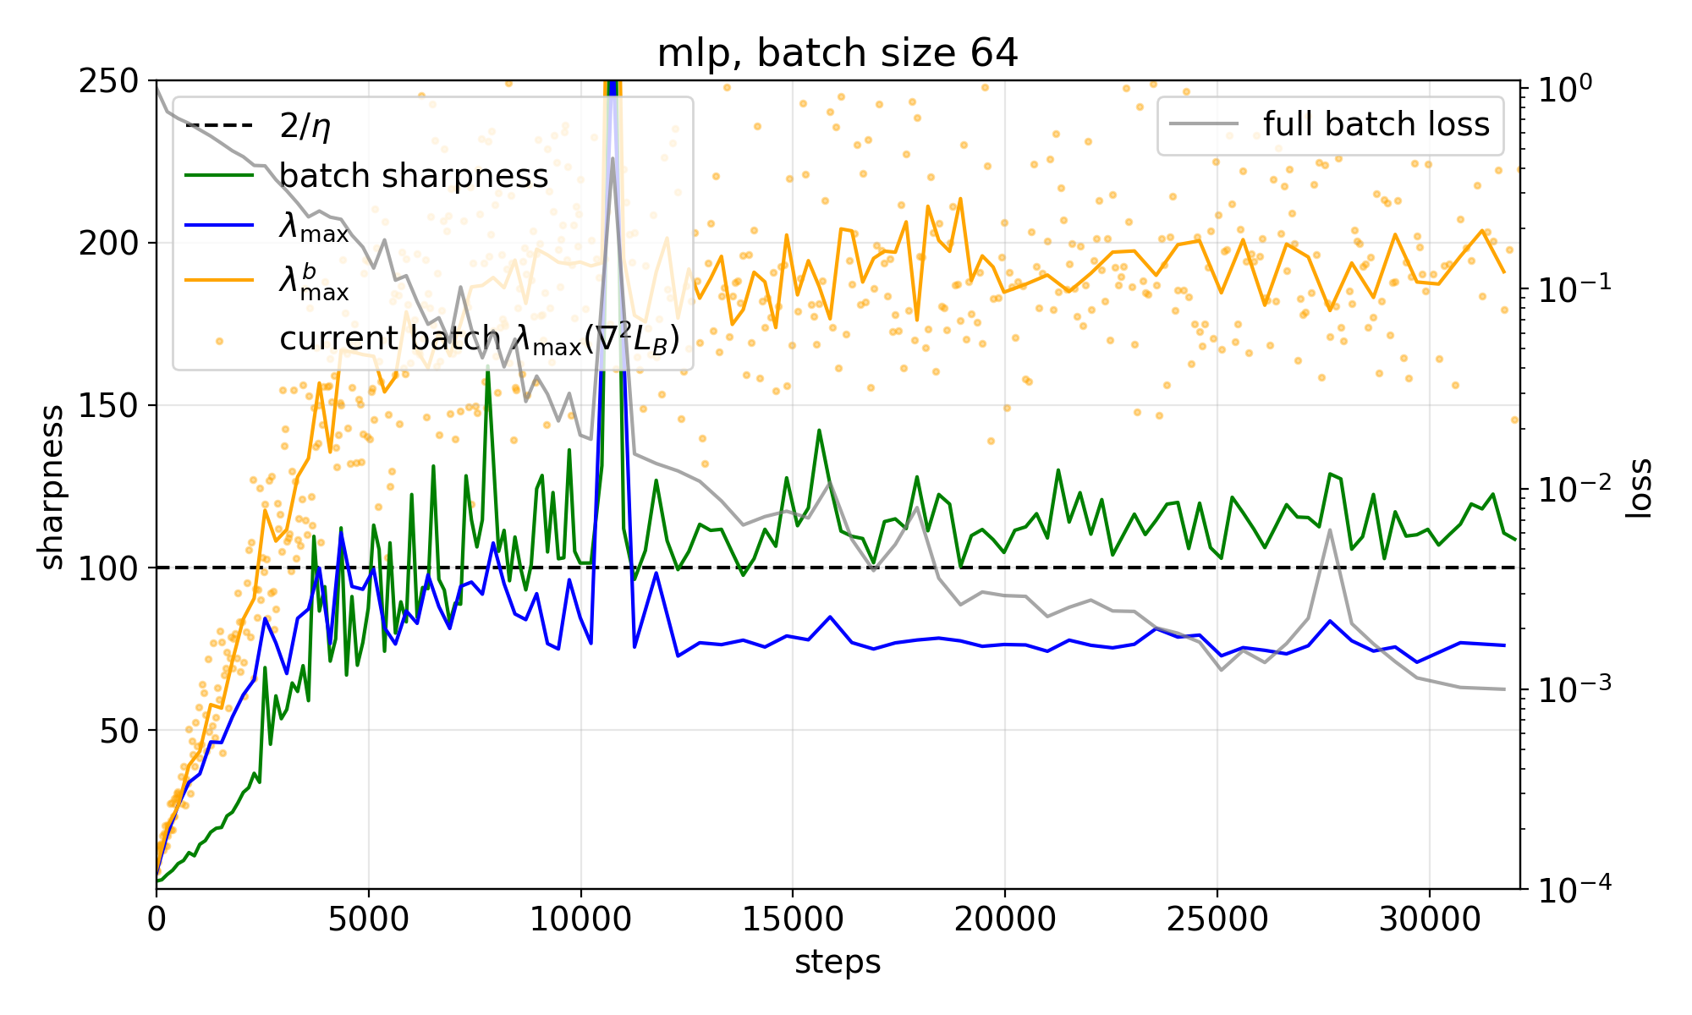1692x1015 pixels.
Task: Click the orange λ^b_max legend line swatch
Action: point(219,279)
